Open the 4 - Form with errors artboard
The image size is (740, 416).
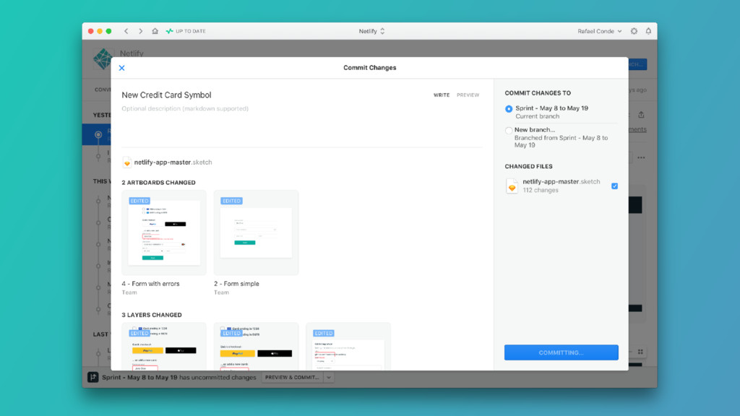164,233
